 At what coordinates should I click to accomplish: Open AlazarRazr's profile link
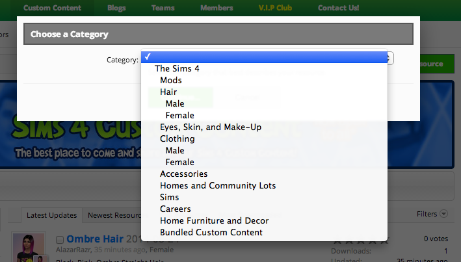pos(73,250)
